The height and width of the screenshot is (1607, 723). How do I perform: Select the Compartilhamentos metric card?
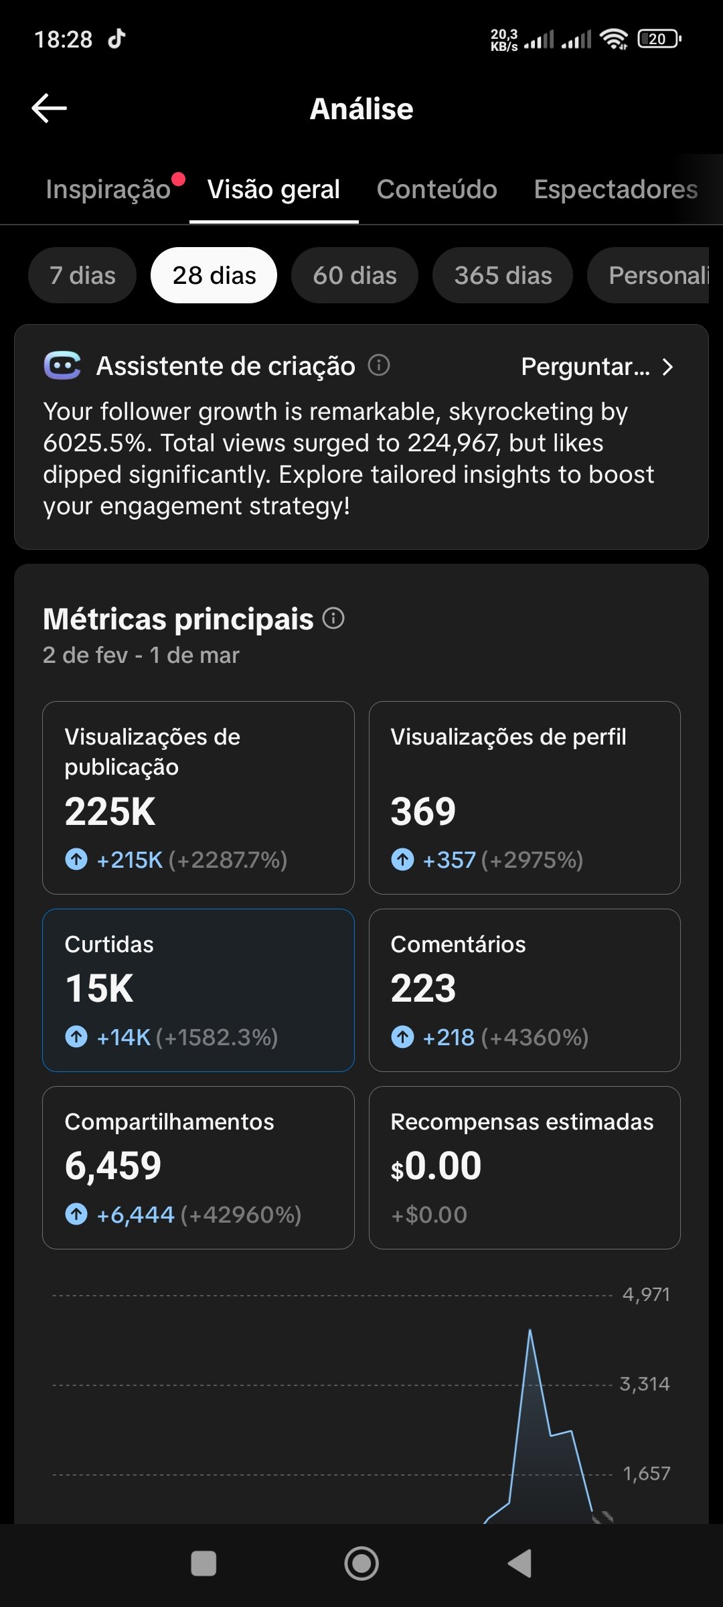point(198,1167)
